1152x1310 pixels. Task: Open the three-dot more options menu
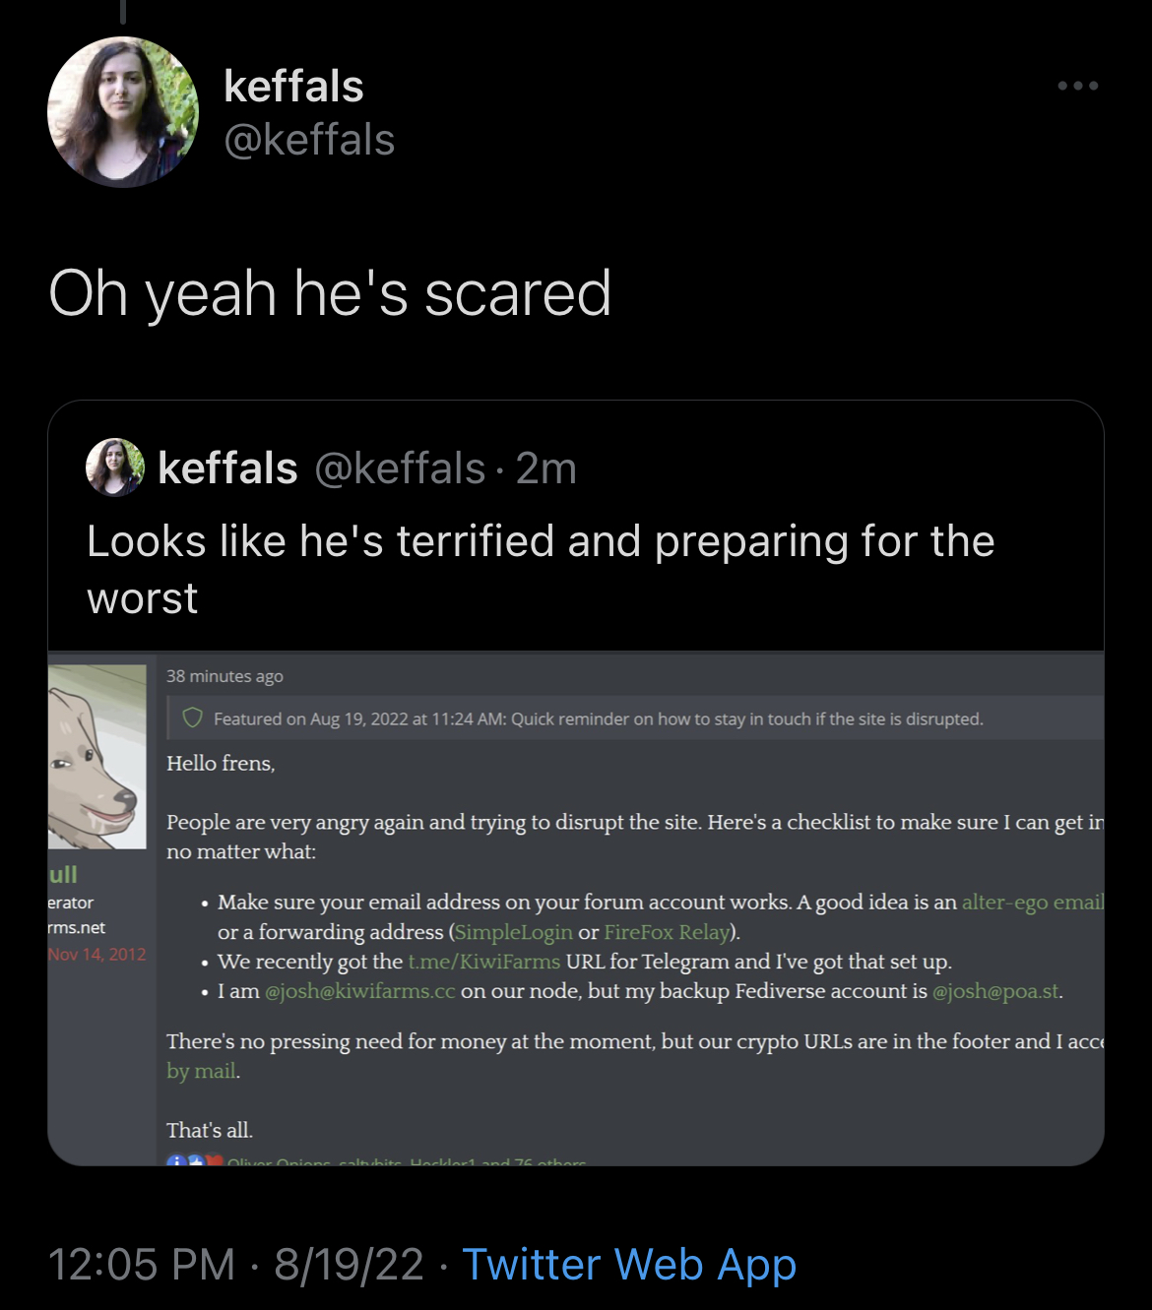click(x=1078, y=87)
